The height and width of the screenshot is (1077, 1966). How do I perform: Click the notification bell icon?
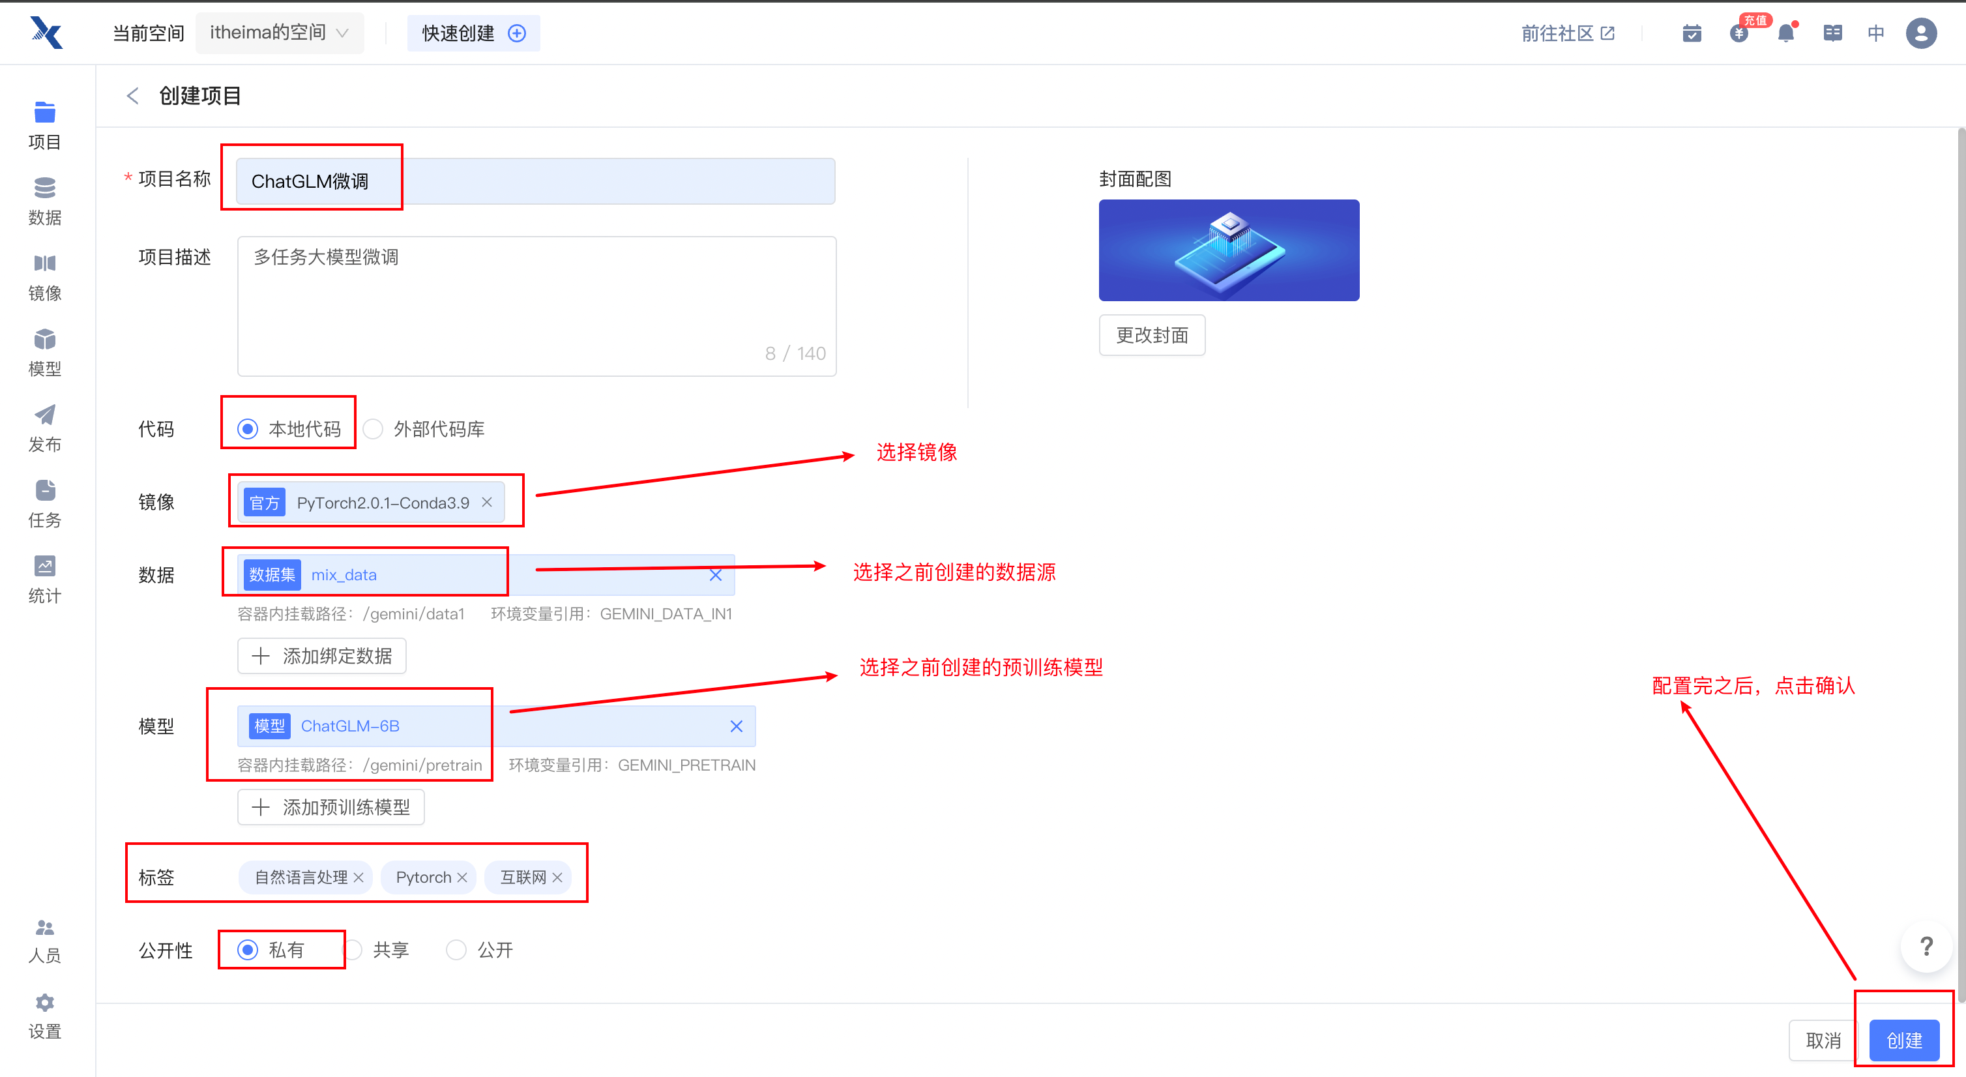click(x=1785, y=34)
